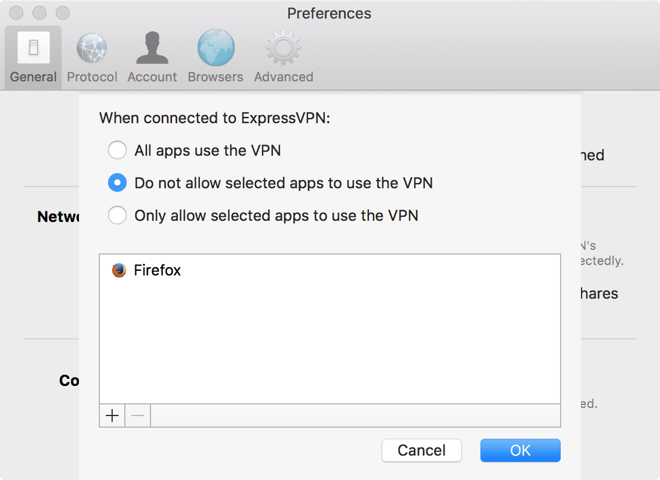Select Firefox in the app list
The height and width of the screenshot is (480, 660).
tap(157, 270)
